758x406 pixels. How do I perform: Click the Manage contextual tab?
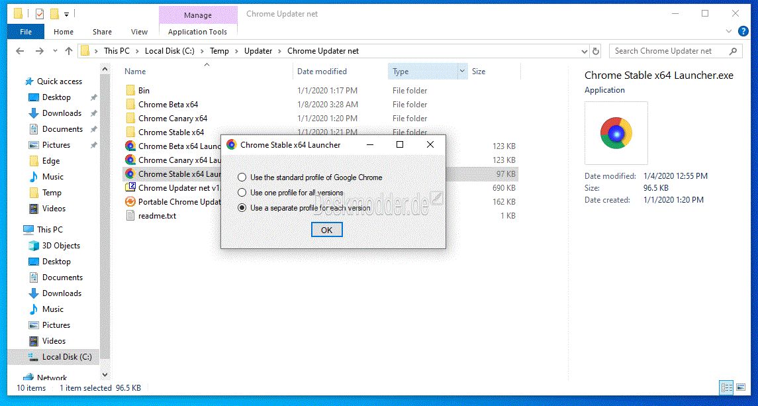click(x=198, y=15)
